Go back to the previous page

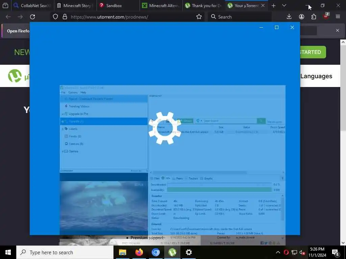pyautogui.click(x=8, y=17)
